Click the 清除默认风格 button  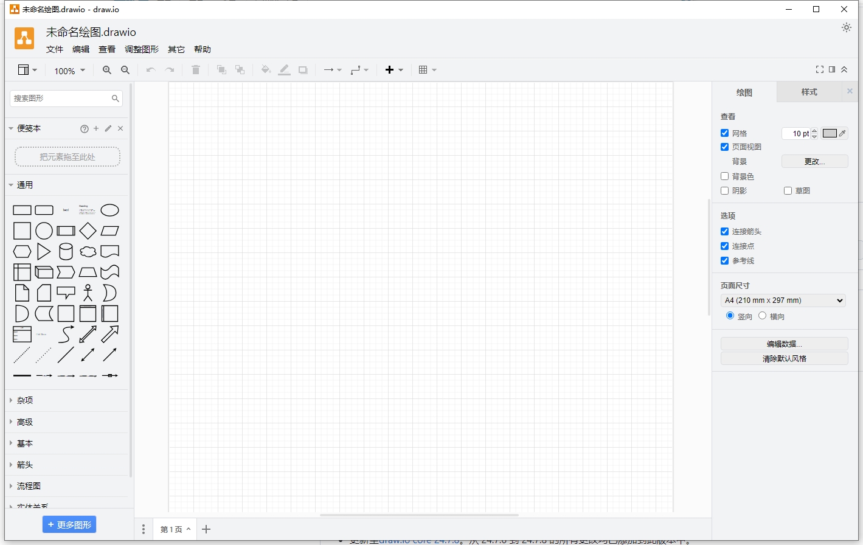[x=785, y=358]
